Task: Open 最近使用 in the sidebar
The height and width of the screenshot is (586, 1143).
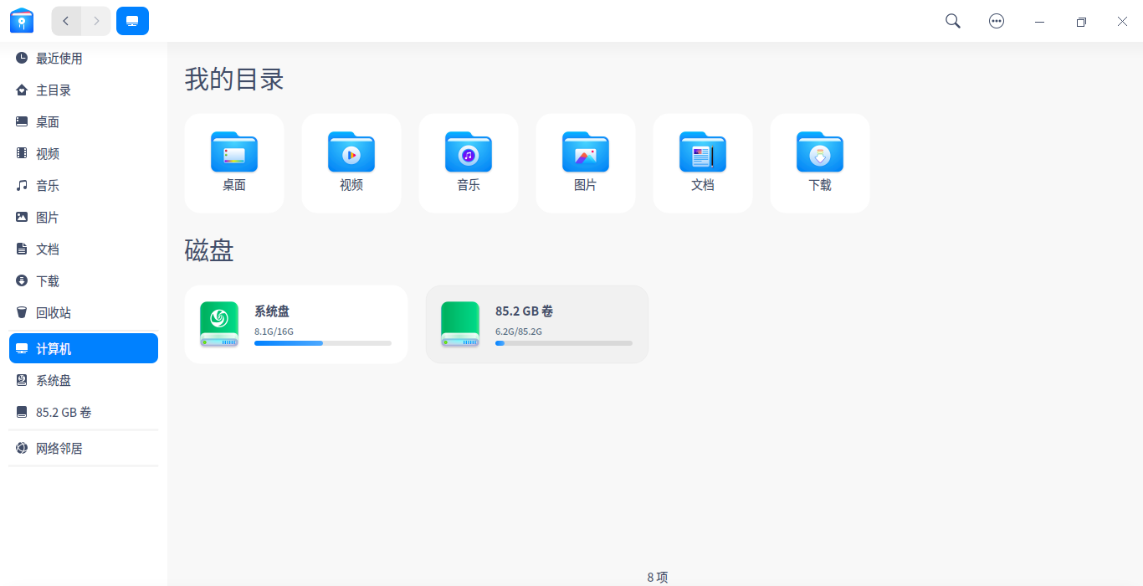Action: point(84,59)
